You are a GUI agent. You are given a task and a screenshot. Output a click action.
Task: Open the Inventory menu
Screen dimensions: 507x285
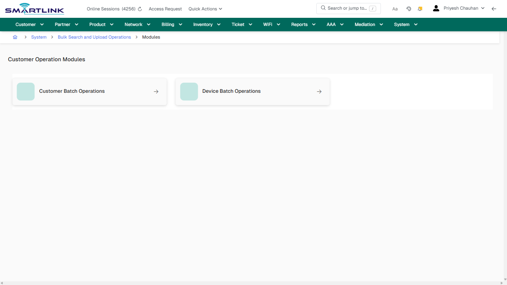point(206,24)
